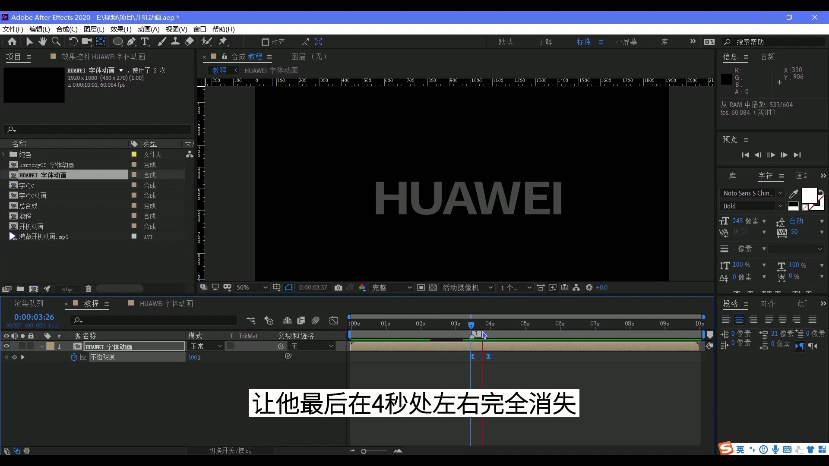Image resolution: width=829 pixels, height=466 pixels.
Task: Switch to the 教程 timeline tab
Action: point(92,303)
